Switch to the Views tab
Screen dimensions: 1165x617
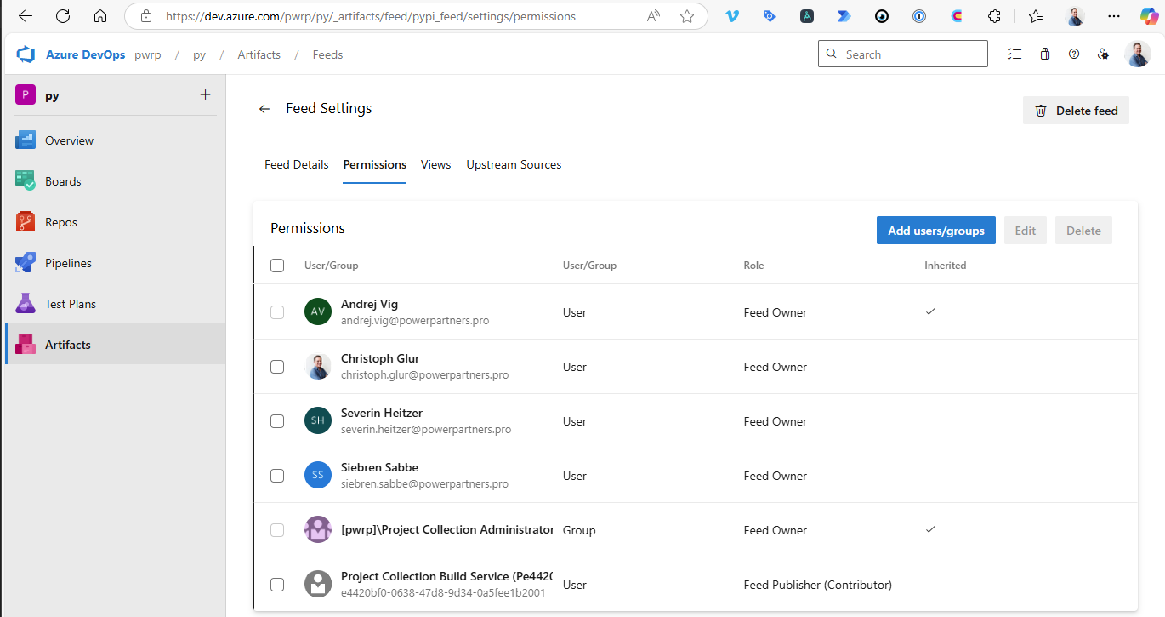click(435, 164)
